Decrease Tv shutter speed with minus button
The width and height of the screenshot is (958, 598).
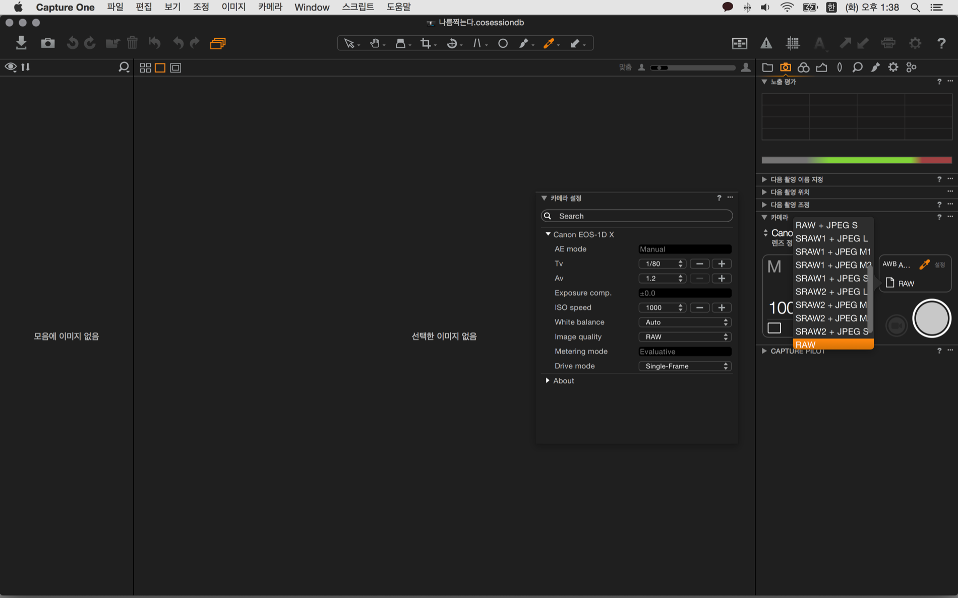(x=699, y=263)
